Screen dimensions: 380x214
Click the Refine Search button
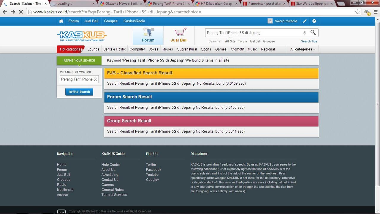coord(79,92)
